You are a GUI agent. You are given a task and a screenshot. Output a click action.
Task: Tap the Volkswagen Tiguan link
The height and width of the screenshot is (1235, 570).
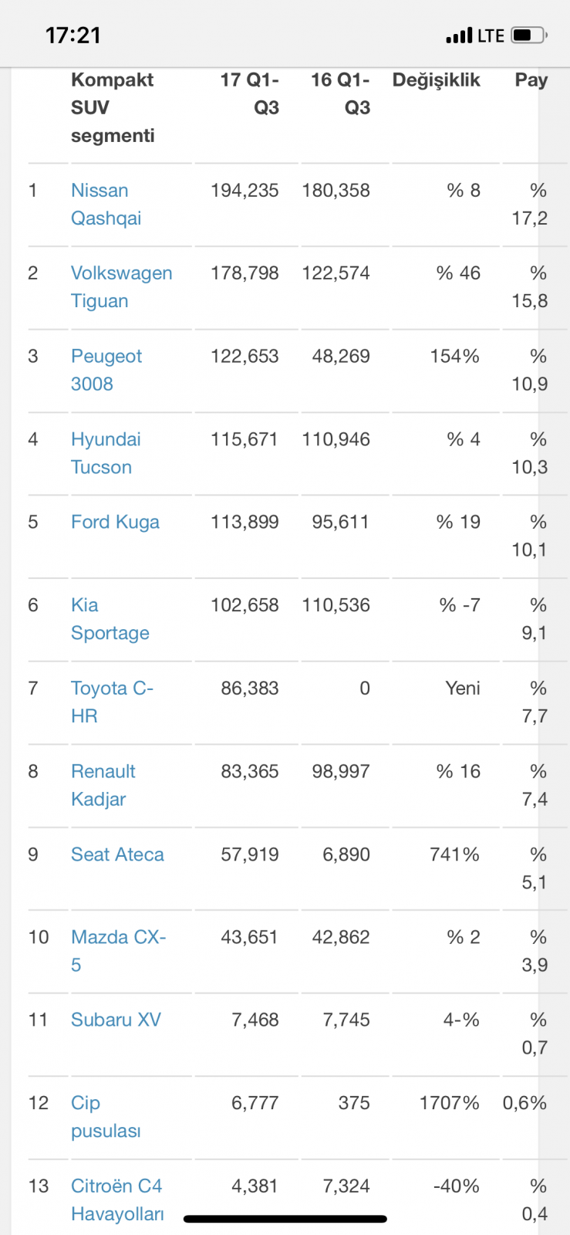pyautogui.click(x=121, y=287)
